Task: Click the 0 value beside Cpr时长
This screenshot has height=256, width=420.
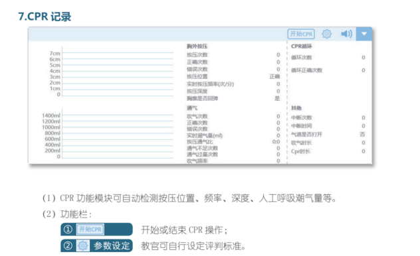Action: 364,151
